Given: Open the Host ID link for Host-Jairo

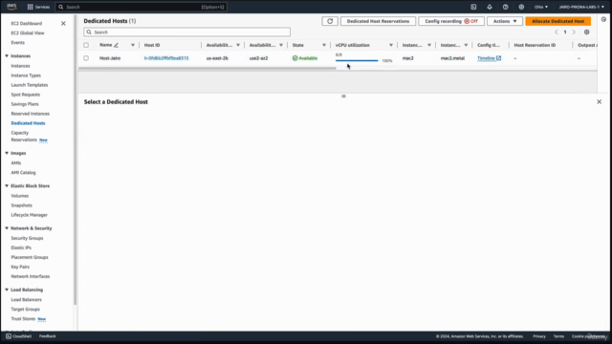Looking at the screenshot, I should click(166, 58).
